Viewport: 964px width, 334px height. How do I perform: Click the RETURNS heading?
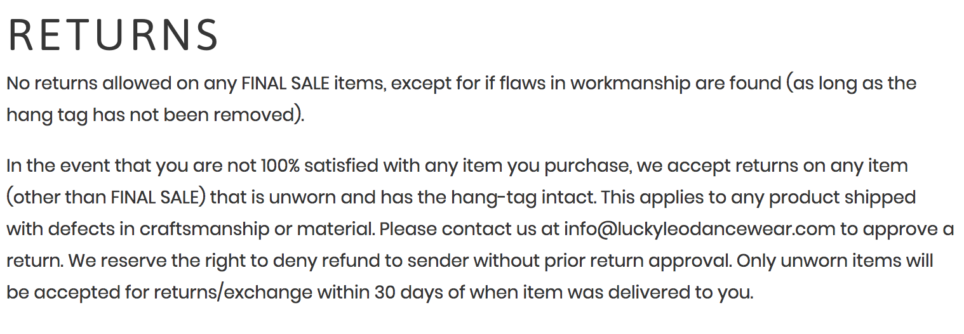click(x=113, y=35)
